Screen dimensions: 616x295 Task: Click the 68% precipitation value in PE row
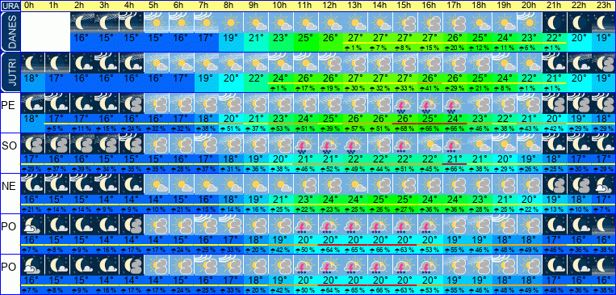[x=404, y=129]
